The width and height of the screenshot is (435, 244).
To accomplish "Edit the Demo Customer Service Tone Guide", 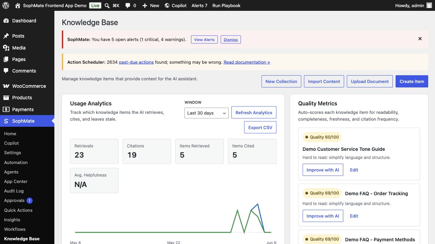I will point(354,170).
